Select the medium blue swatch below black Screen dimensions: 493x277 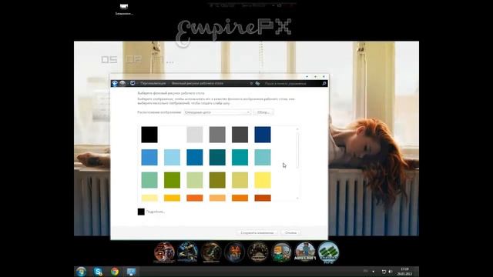click(149, 157)
